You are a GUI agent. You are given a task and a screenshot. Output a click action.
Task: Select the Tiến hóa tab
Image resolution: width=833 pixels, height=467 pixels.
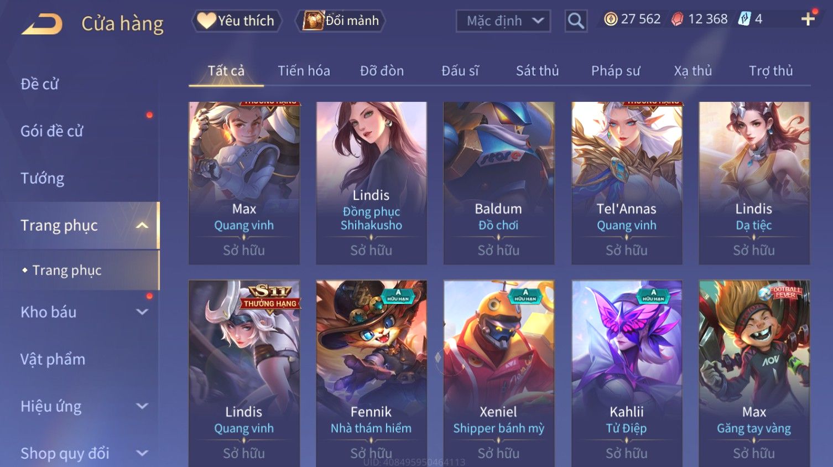(x=304, y=71)
